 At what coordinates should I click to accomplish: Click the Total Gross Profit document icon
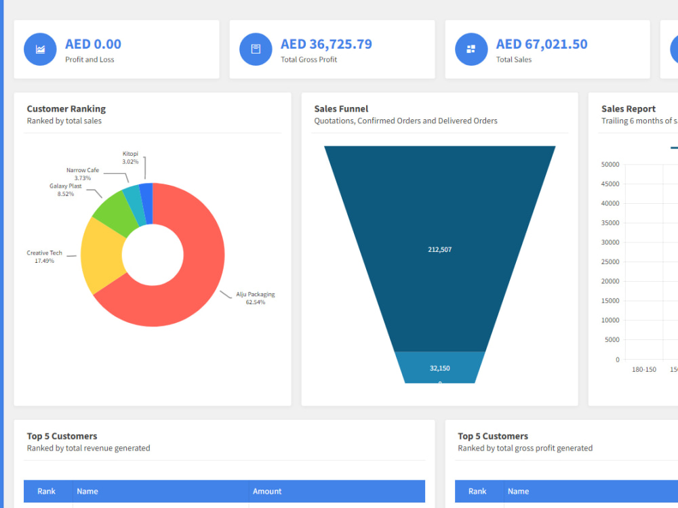coord(256,49)
